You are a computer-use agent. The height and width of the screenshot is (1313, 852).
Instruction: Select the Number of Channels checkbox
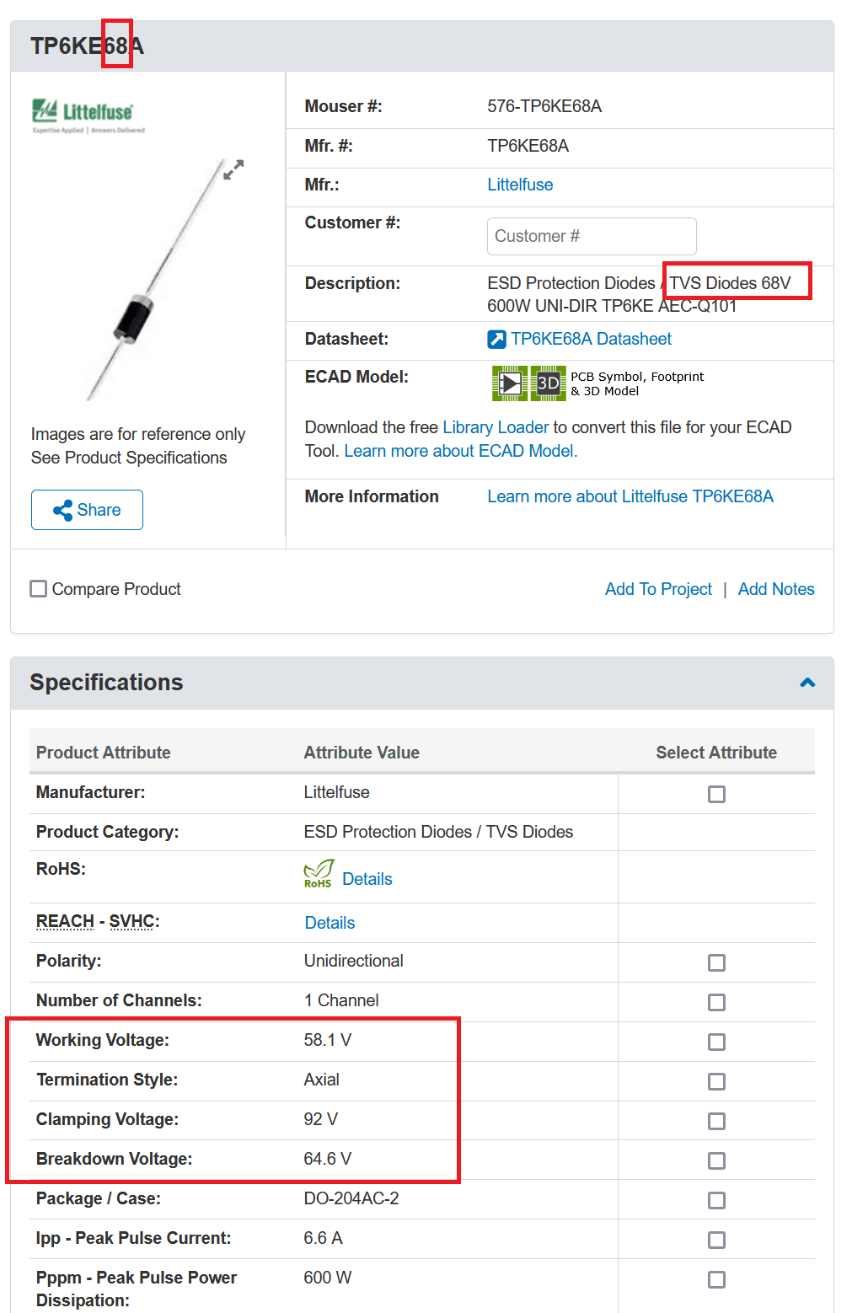coord(716,1002)
